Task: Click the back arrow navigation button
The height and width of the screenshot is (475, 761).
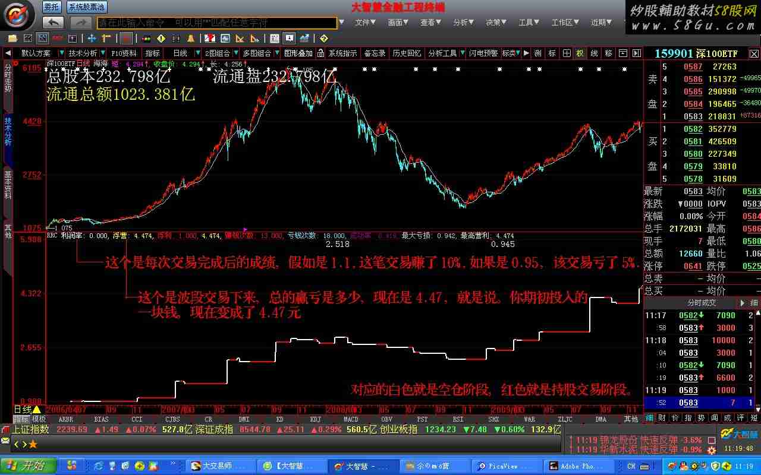Action: click(53, 23)
